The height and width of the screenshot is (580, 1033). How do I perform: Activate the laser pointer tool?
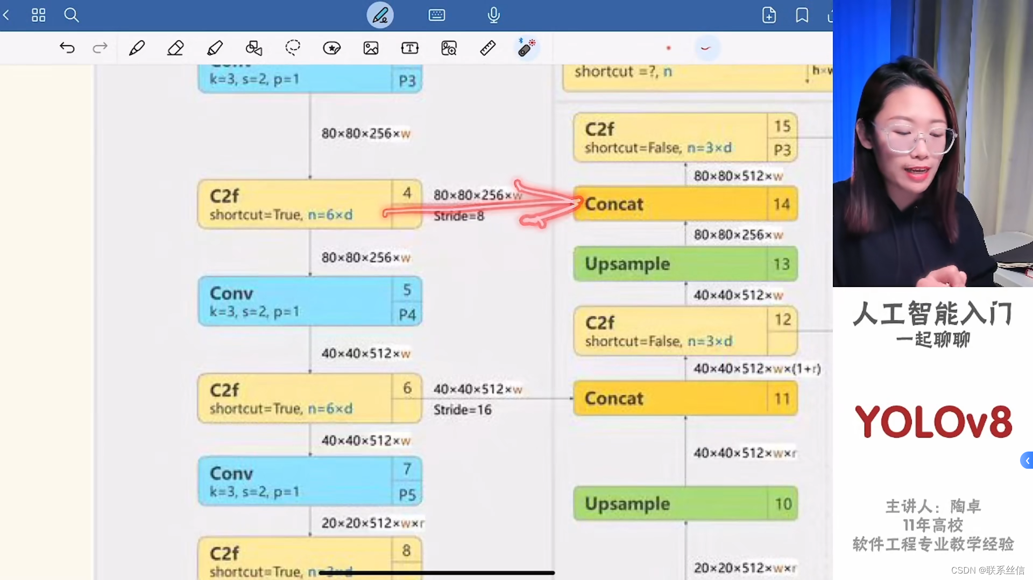[x=526, y=48]
